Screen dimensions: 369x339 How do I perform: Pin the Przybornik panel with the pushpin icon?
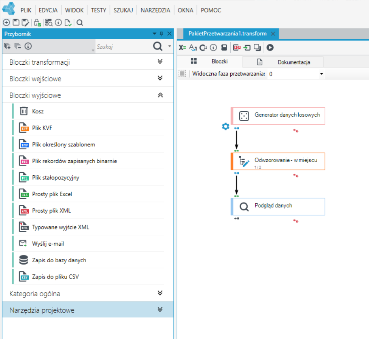(161, 34)
